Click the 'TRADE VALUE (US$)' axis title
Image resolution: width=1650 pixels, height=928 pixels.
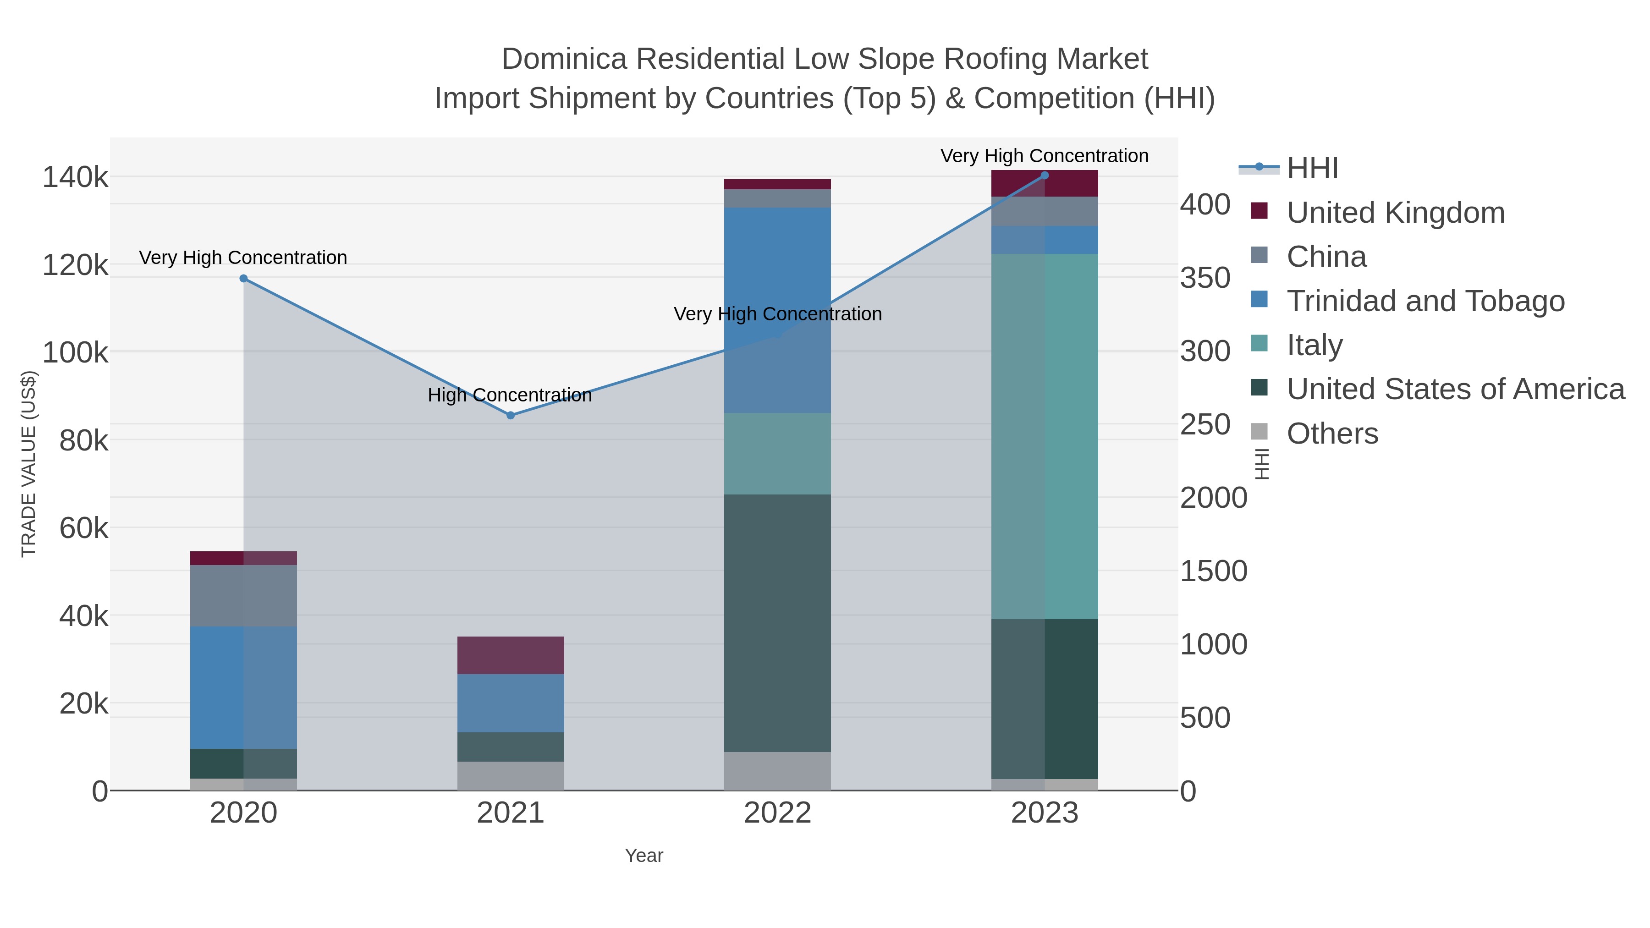pyautogui.click(x=29, y=464)
